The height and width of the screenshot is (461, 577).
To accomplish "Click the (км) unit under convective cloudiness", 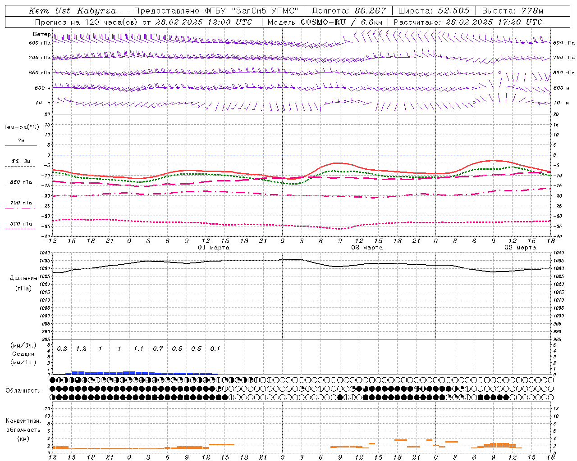I will 23,438.
